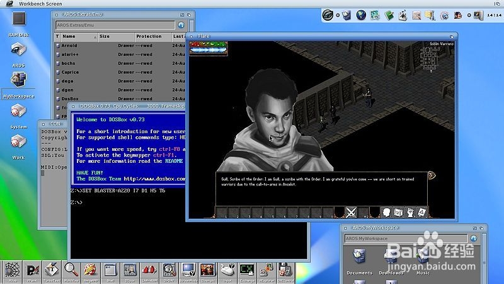Open the Downloads folder in MyWorkspace
504x284 pixels.
391,261
